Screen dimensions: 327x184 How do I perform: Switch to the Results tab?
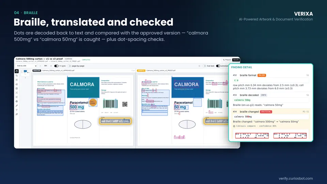click(236, 60)
